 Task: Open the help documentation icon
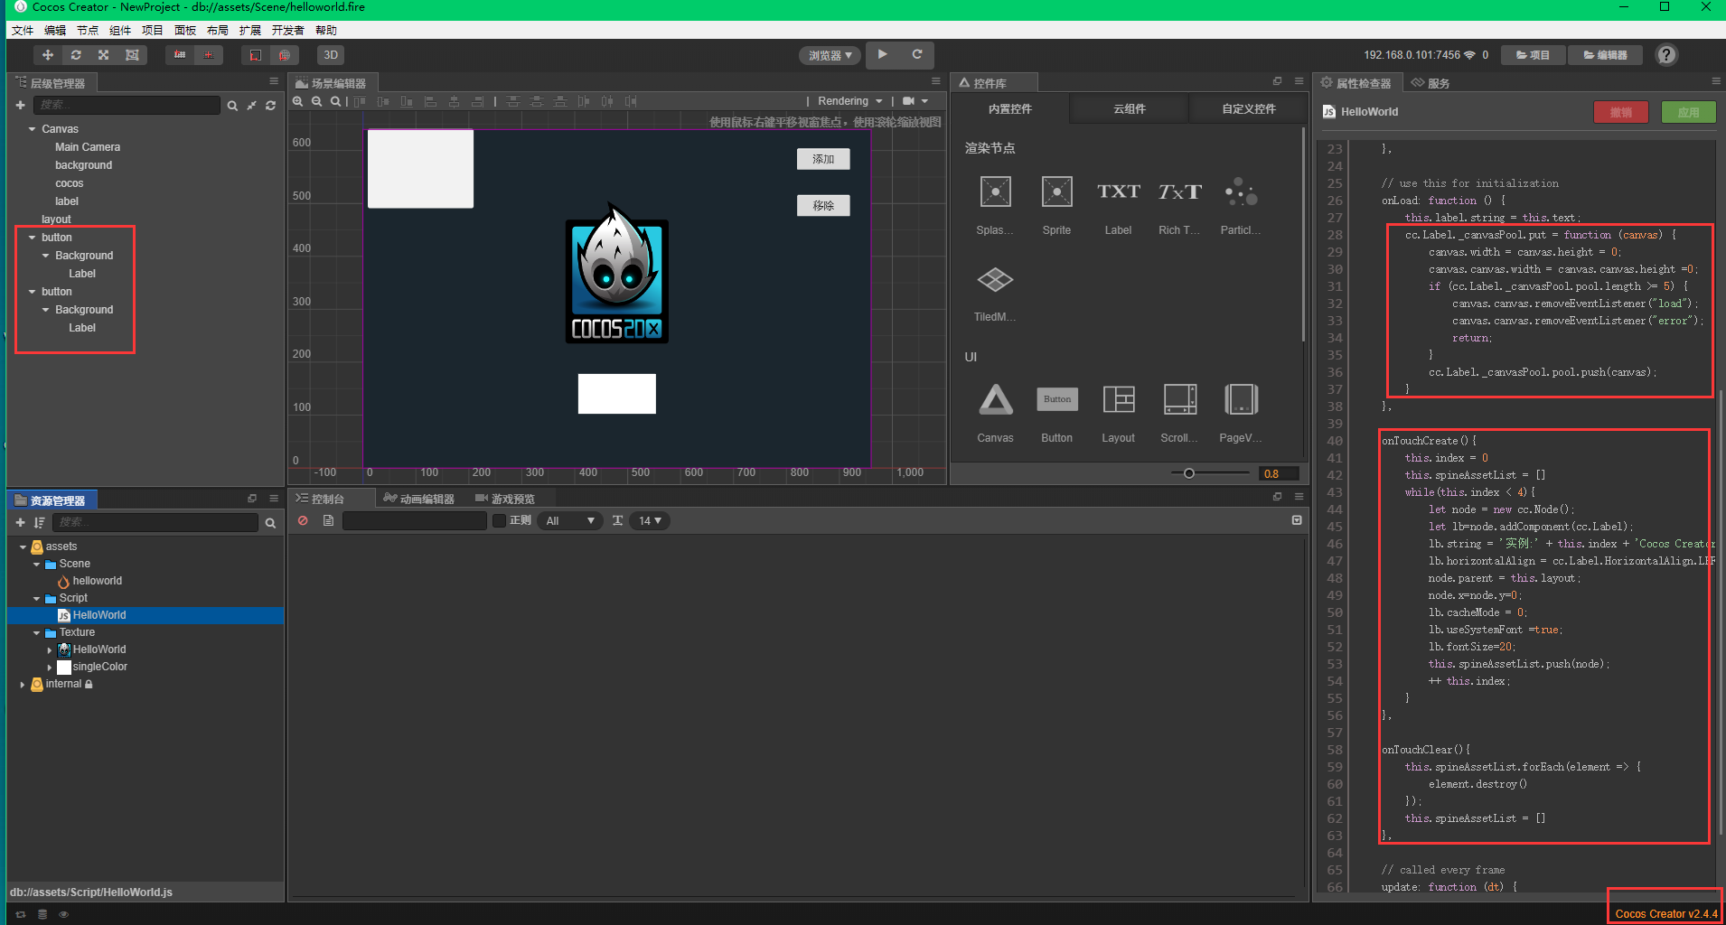click(x=1666, y=55)
